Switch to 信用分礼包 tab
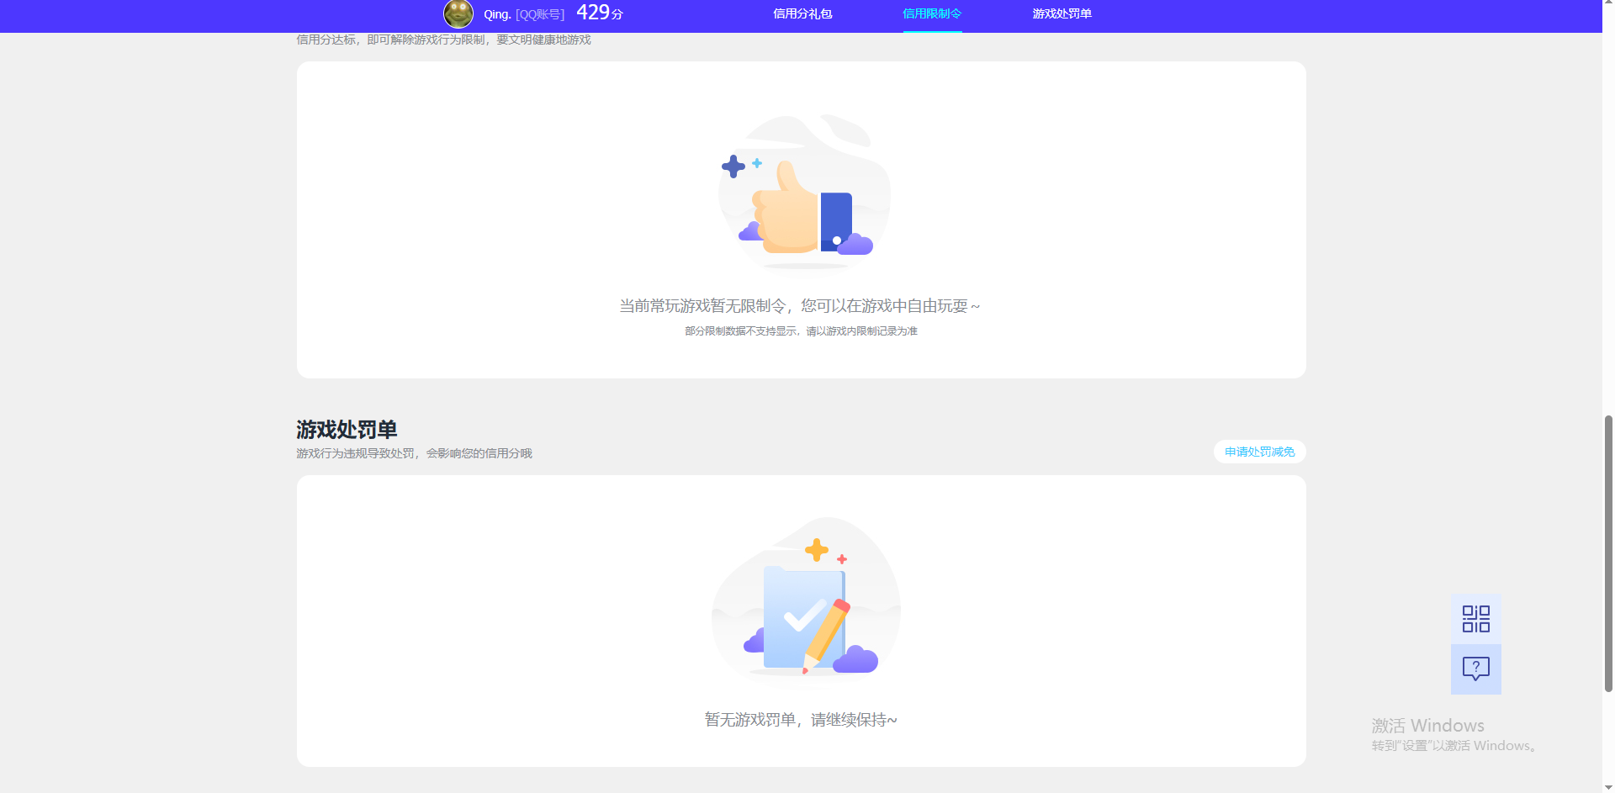This screenshot has width=1615, height=793. (x=802, y=13)
